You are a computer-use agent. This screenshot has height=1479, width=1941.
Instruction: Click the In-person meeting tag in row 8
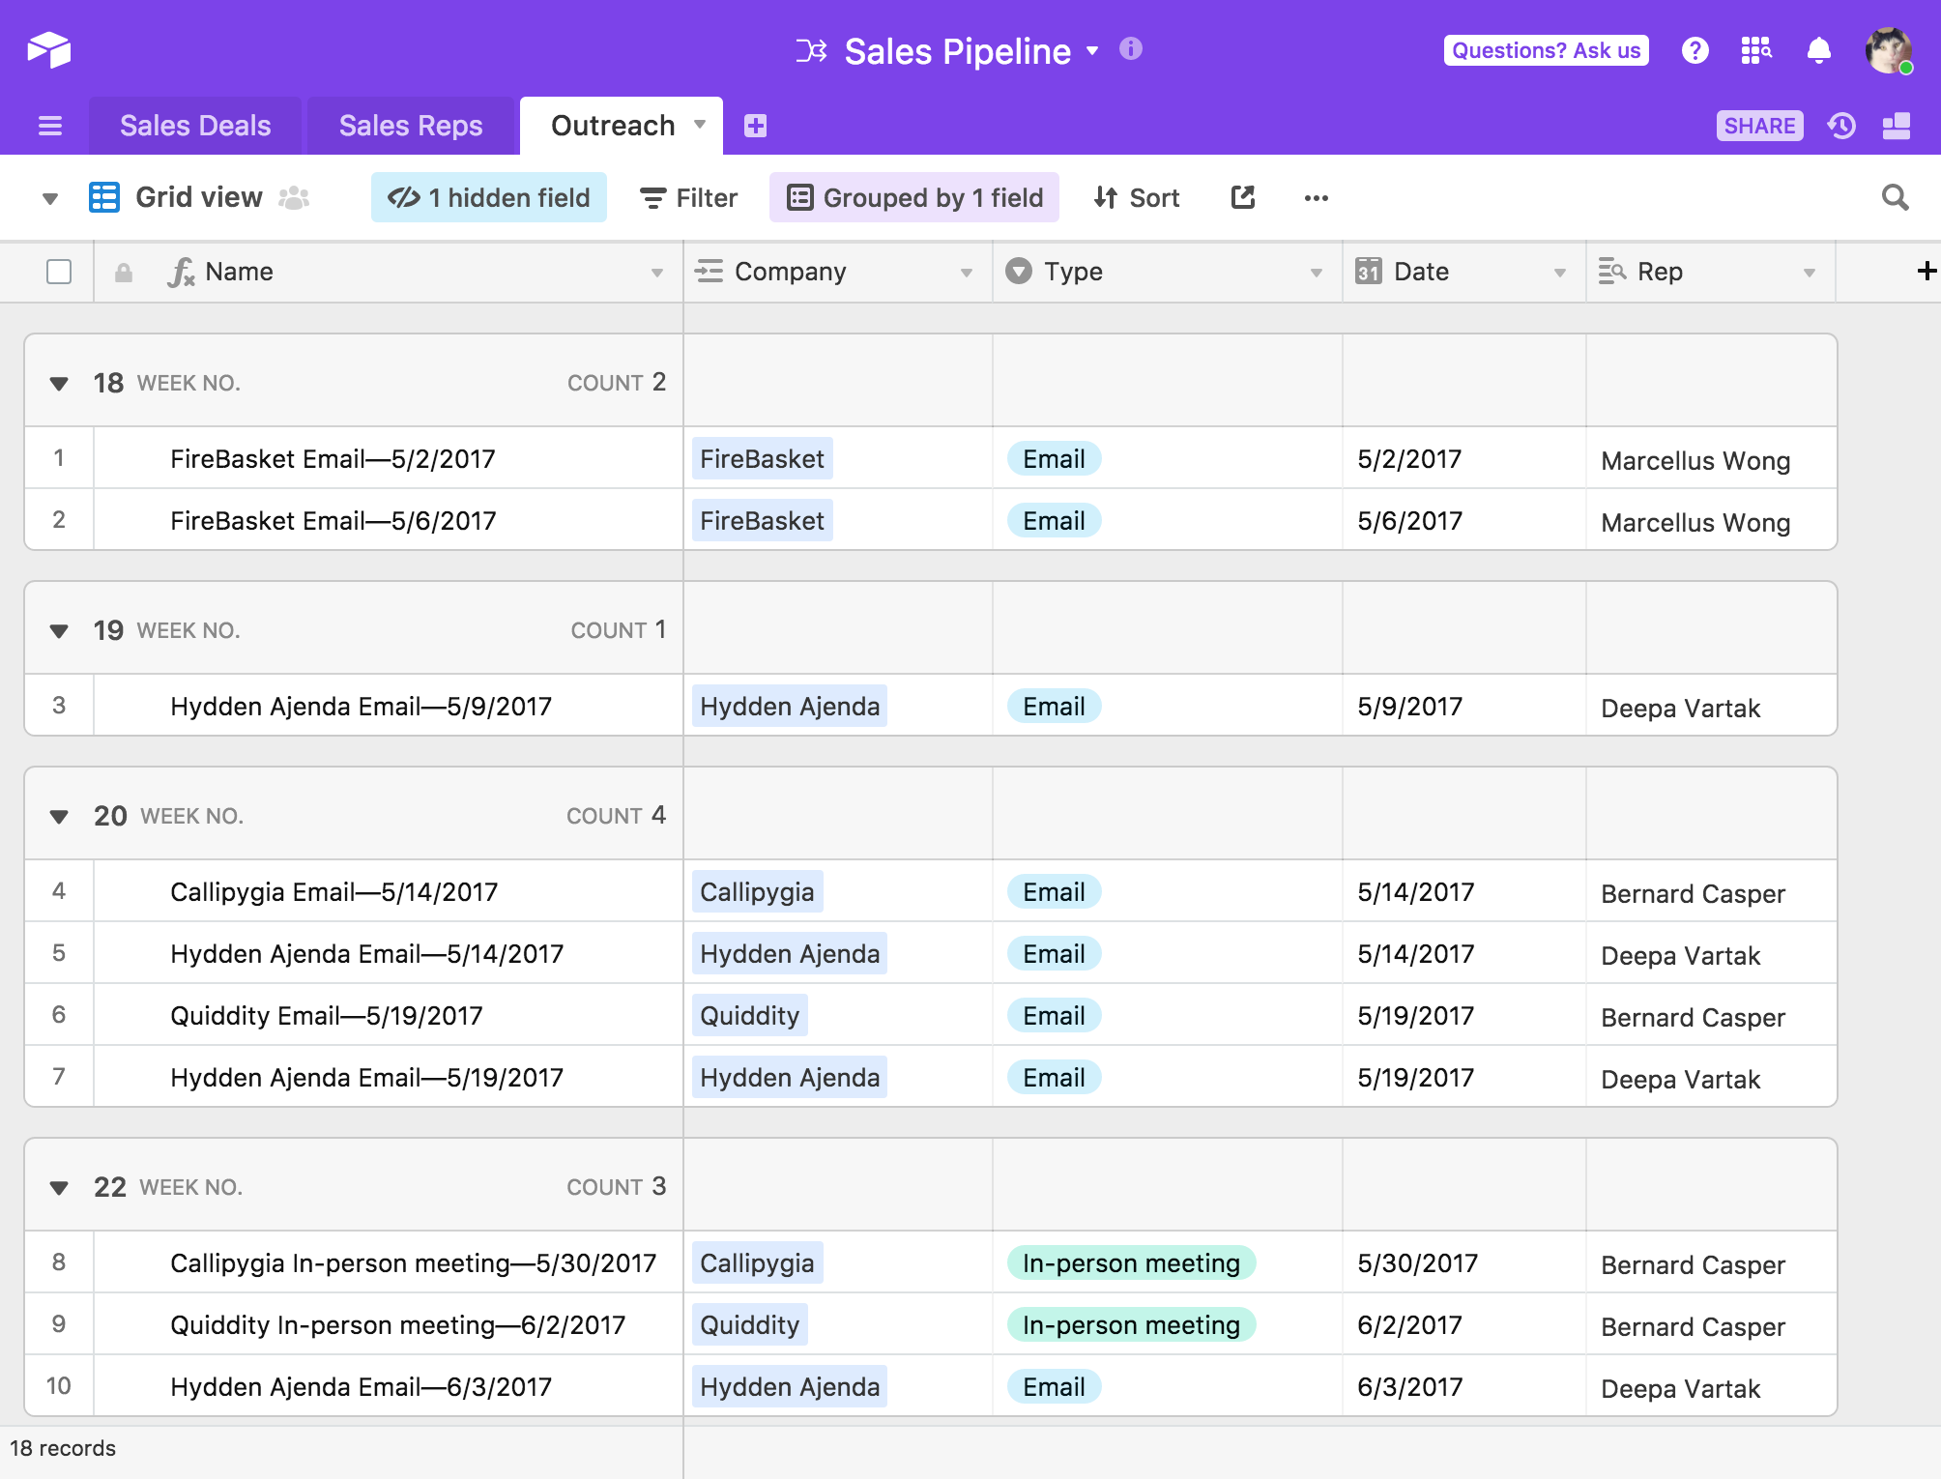[x=1131, y=1262]
